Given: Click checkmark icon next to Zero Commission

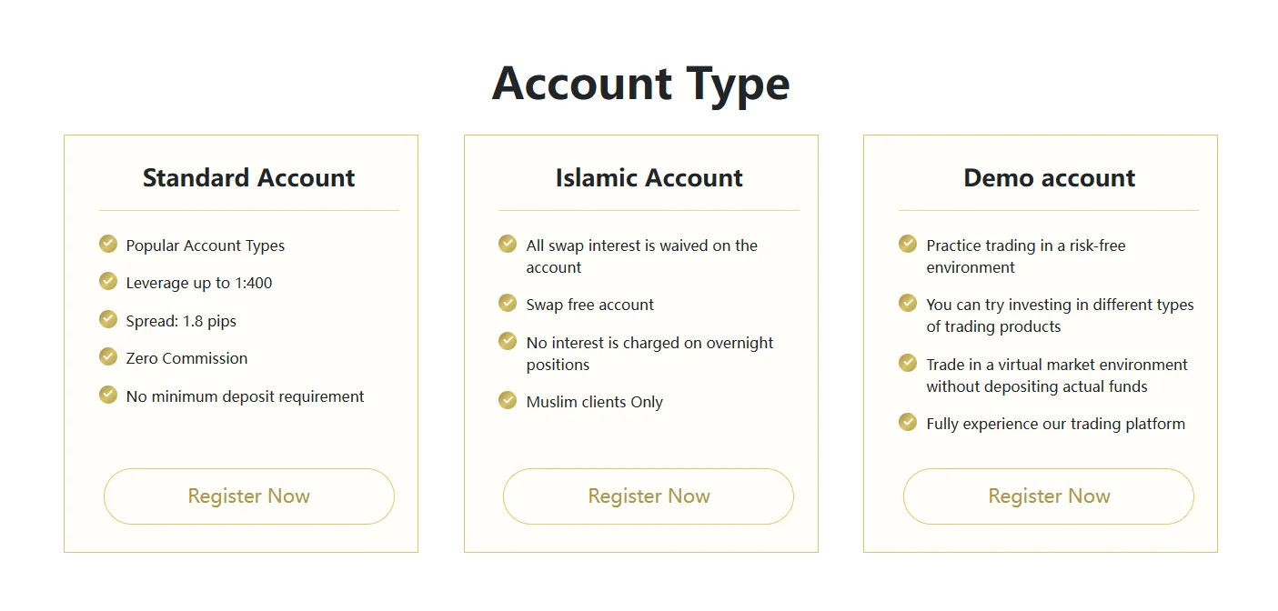Looking at the screenshot, I should (x=108, y=356).
